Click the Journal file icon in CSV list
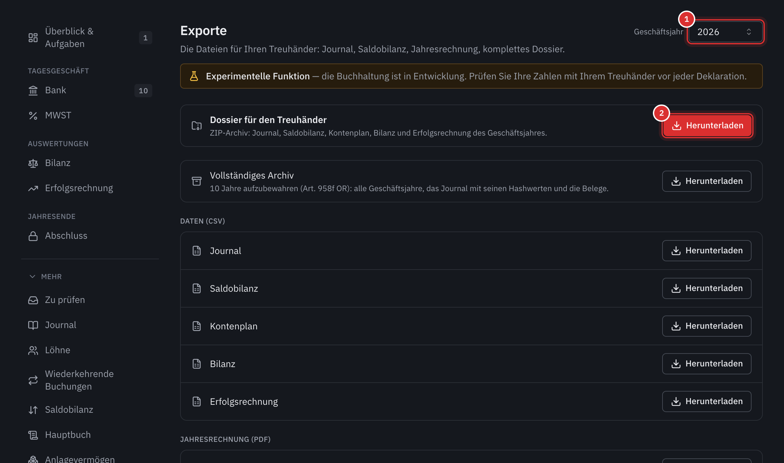Viewport: 784px width, 463px height. (x=197, y=251)
